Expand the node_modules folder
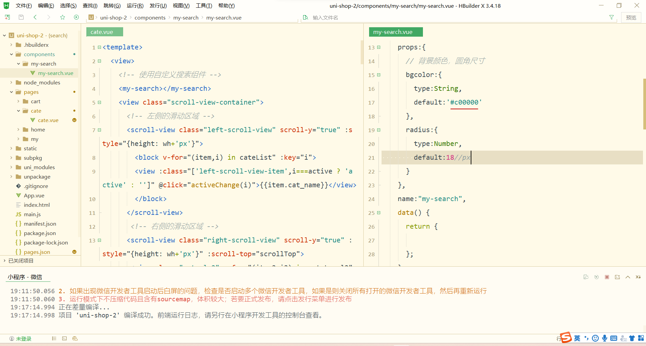Viewport: 646px width, 346px height. coord(11,82)
